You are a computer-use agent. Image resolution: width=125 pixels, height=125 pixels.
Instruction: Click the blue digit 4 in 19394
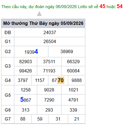coord(36,51)
